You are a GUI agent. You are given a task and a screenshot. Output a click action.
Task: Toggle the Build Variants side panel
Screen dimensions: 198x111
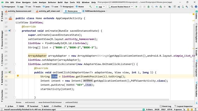[2, 78]
